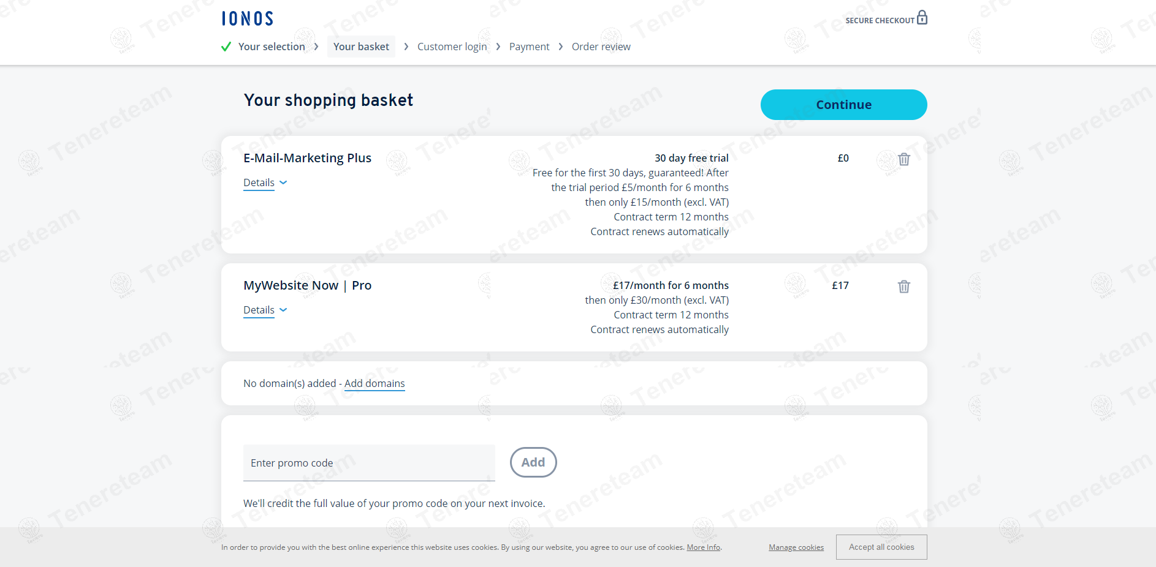Screen dimensions: 1156x567
Task: Click the 30 day free trial text
Action: (x=691, y=158)
